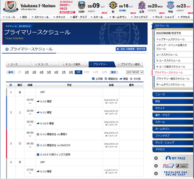Open トップチームスケジュール in sidebar
This screenshot has width=194, height=179.
pyautogui.click(x=170, y=39)
